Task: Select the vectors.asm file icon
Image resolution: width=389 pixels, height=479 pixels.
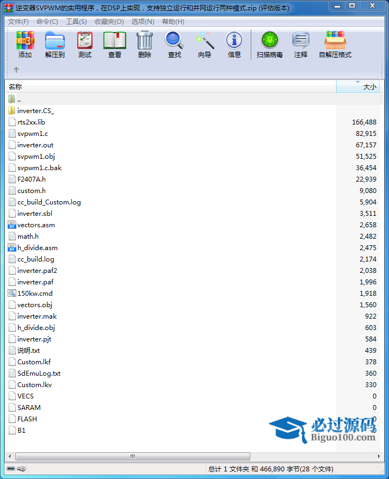Action: point(11,225)
